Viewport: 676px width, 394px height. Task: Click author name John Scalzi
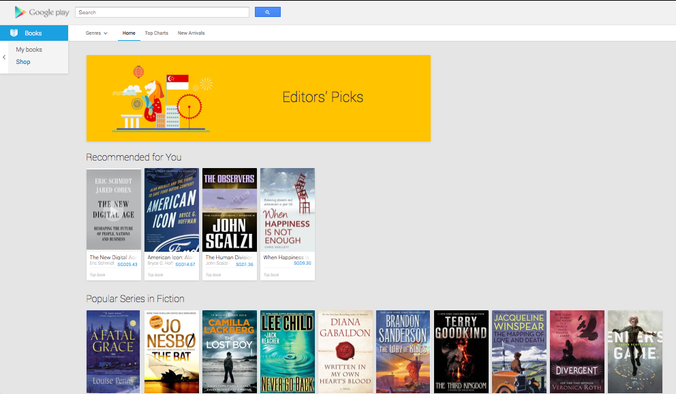[x=217, y=263]
